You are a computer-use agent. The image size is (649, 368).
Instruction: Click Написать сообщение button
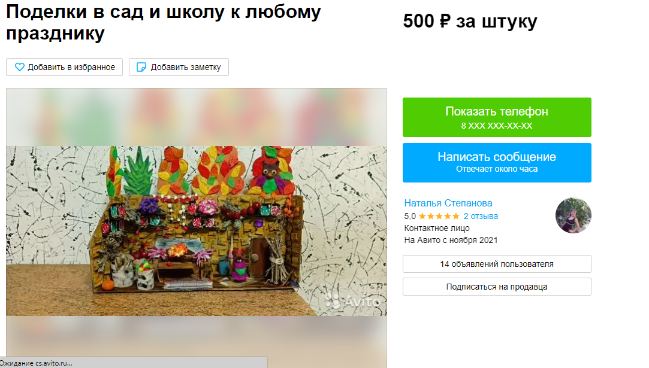click(x=497, y=163)
